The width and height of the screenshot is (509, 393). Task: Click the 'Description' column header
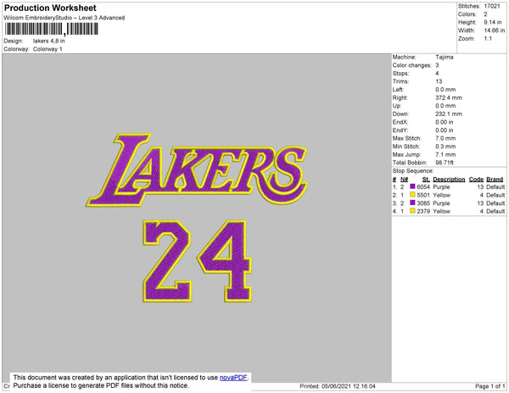click(x=449, y=180)
